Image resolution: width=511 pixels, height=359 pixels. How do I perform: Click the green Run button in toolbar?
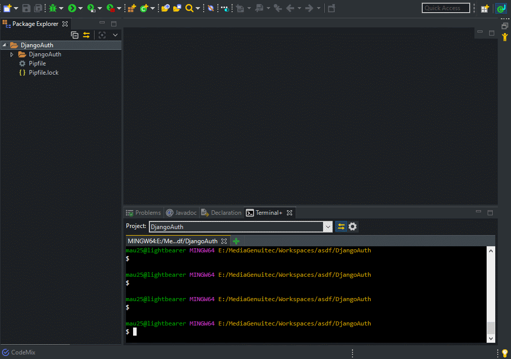pos(72,8)
